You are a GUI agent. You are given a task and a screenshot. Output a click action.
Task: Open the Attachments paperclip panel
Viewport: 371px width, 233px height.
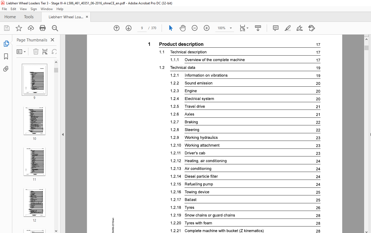[6, 69]
